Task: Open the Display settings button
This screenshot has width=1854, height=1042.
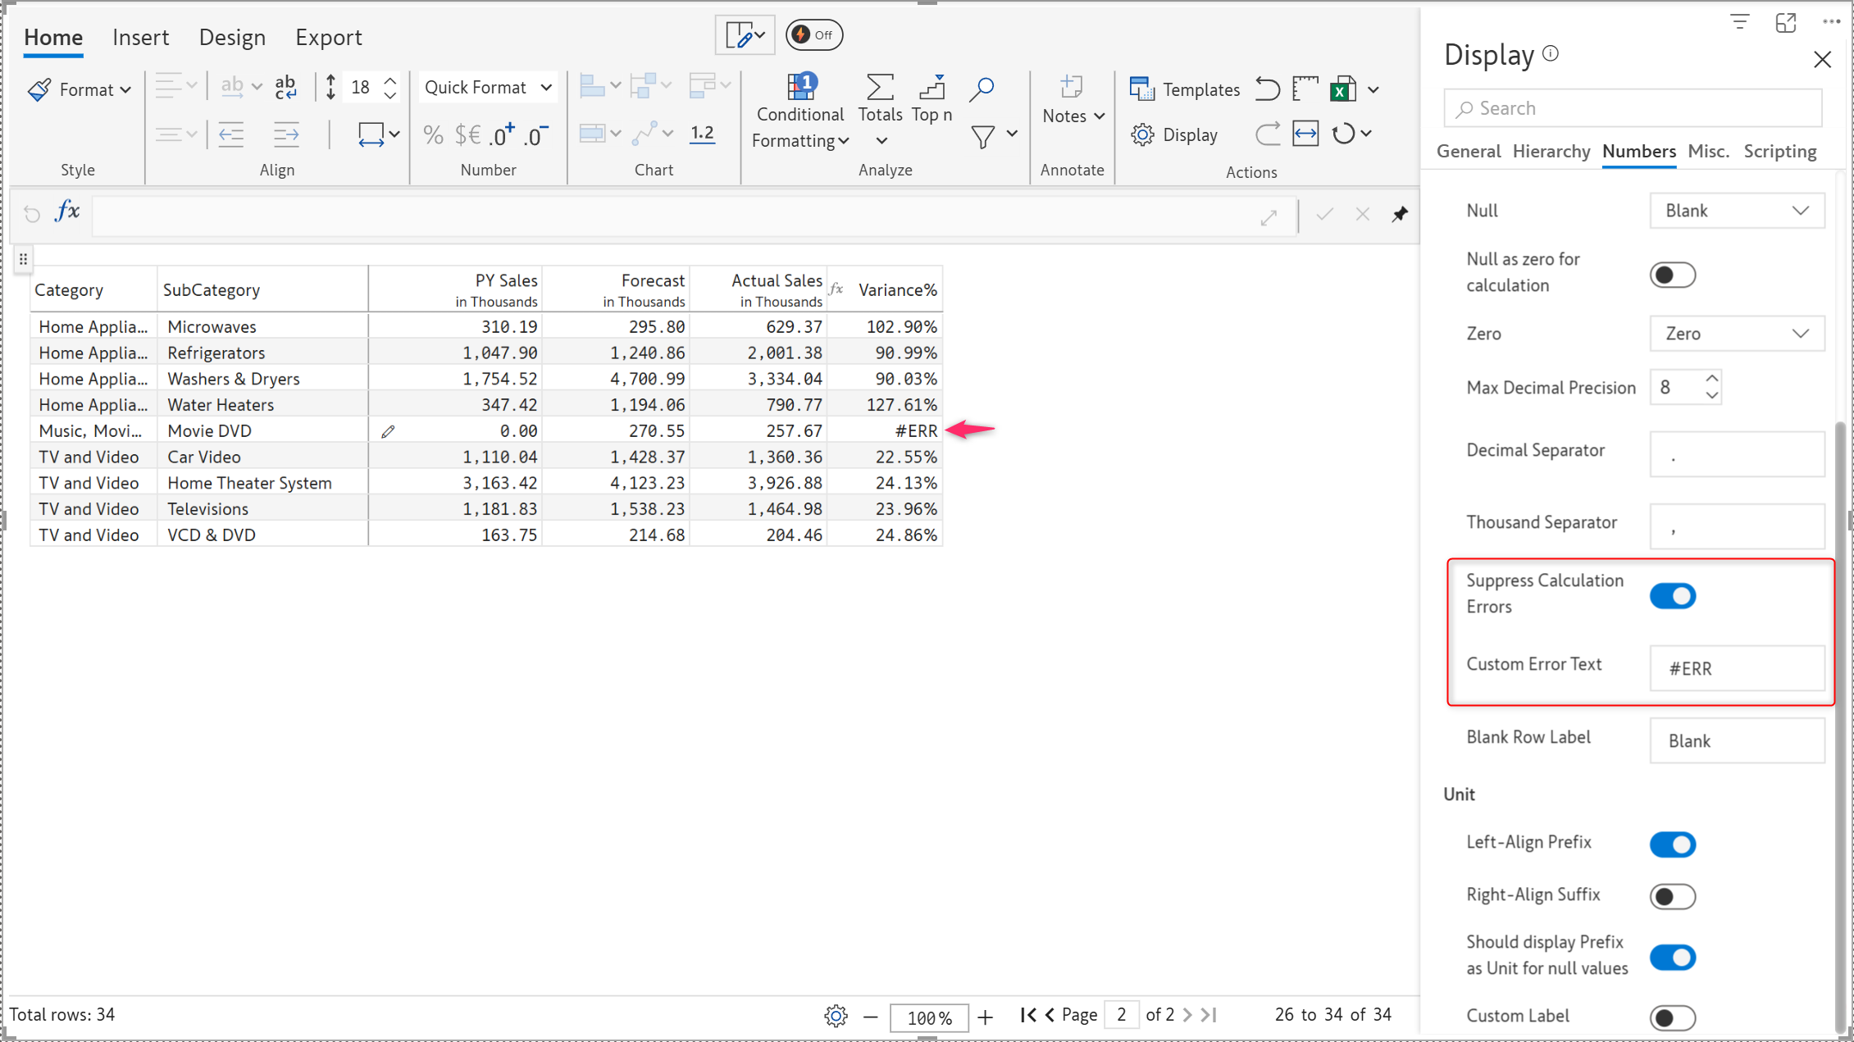Action: (x=1174, y=134)
